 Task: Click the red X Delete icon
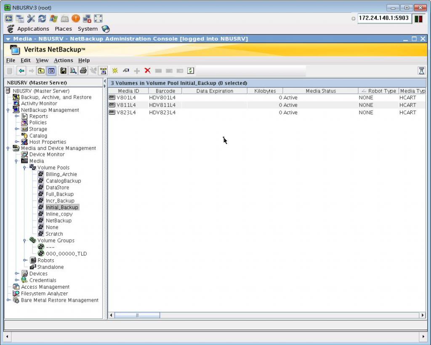point(148,71)
